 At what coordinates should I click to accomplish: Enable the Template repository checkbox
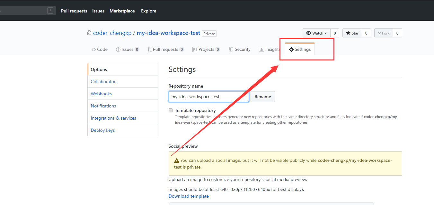pos(171,110)
